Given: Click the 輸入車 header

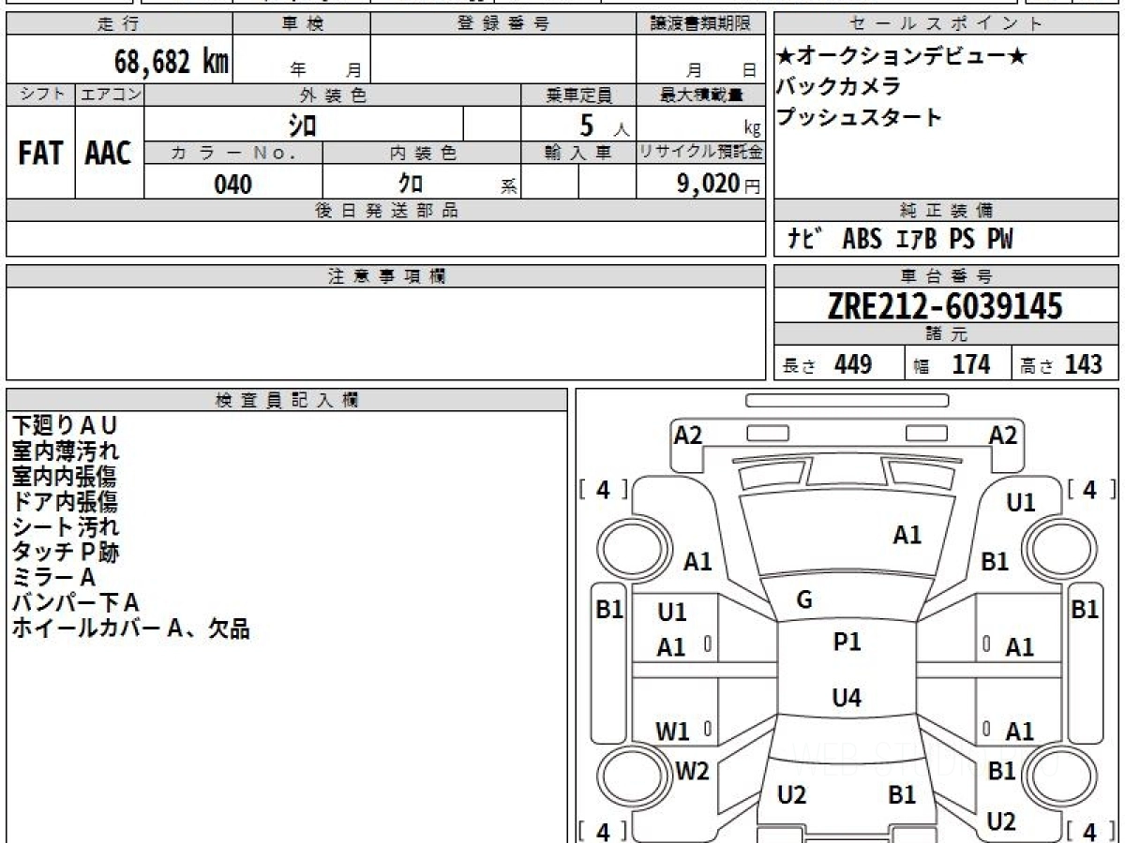Looking at the screenshot, I should (x=578, y=154).
